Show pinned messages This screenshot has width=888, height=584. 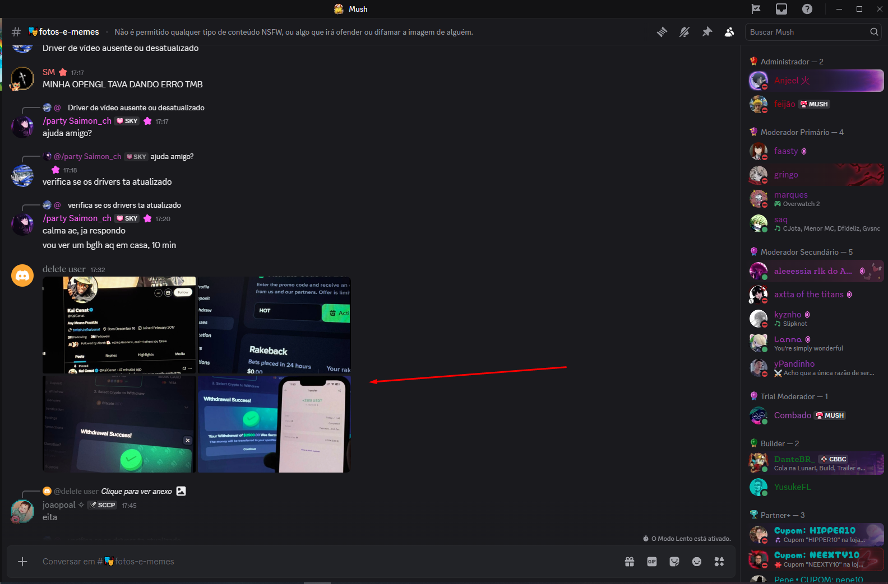[x=707, y=32]
